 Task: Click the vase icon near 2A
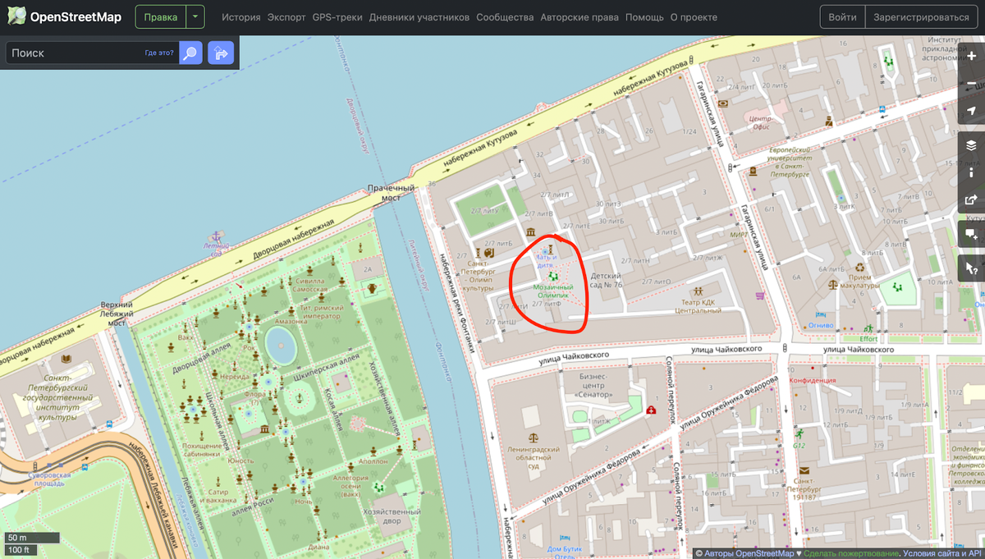click(x=373, y=288)
